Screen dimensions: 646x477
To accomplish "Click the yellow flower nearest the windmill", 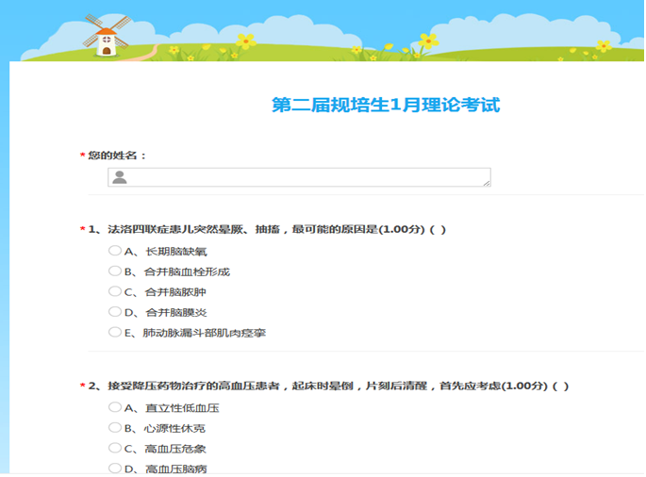I will click(x=246, y=41).
